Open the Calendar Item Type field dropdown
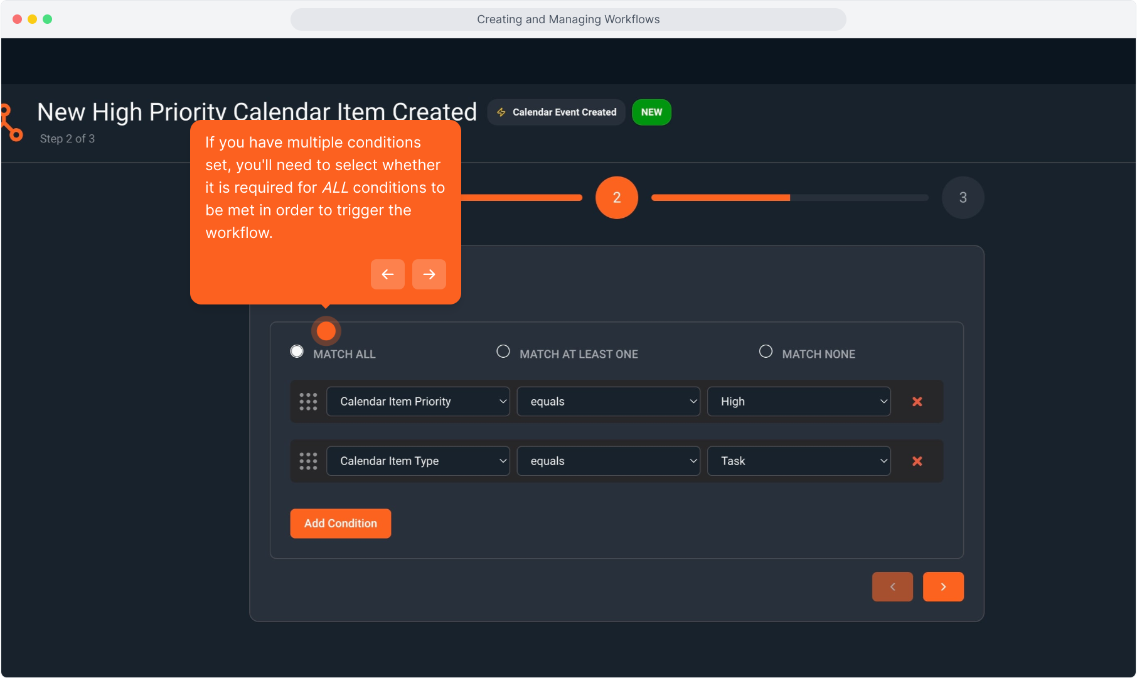The height and width of the screenshot is (678, 1137). coord(418,461)
